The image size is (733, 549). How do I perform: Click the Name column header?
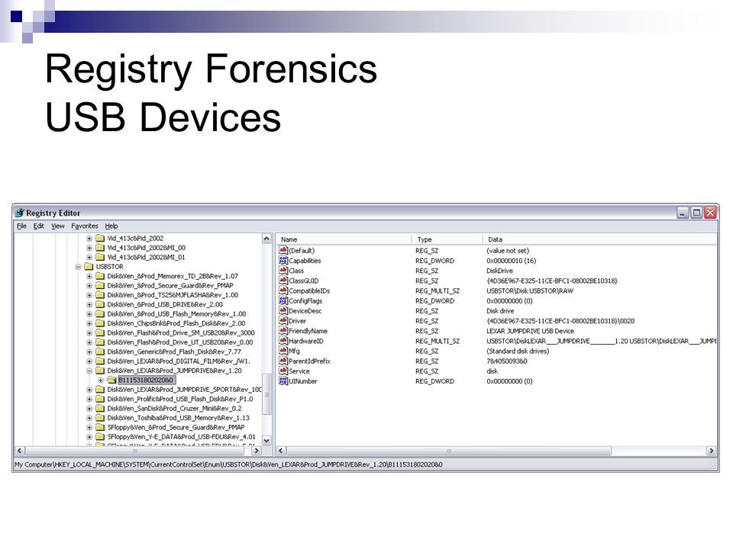344,239
